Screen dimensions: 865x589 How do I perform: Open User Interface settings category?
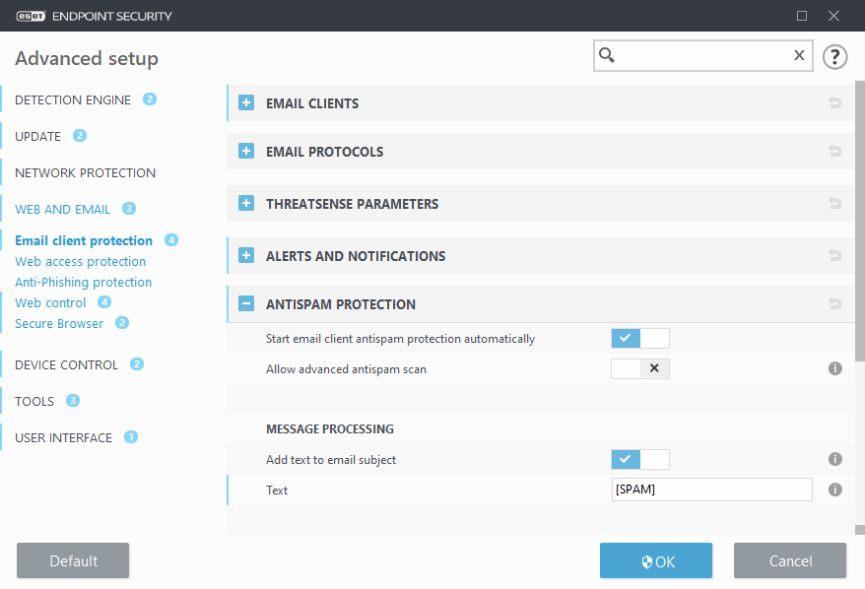point(63,437)
